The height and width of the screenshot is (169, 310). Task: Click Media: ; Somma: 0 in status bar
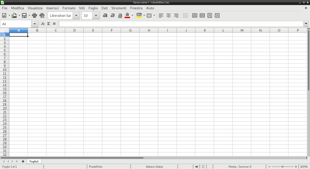pyautogui.click(x=240, y=167)
